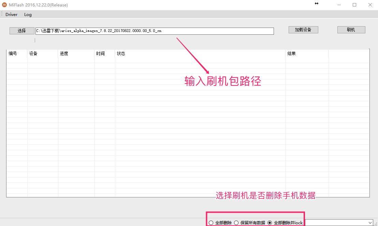Click the 刷机 button to start flashing
Screen dimensions: 378x226
[351, 30]
